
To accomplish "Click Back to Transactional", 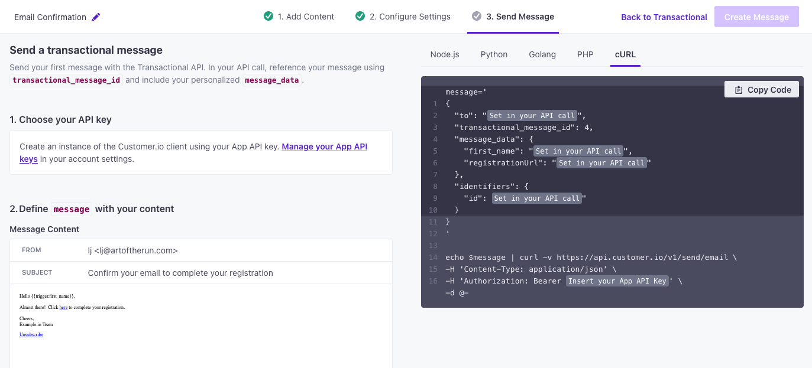I will click(x=664, y=17).
